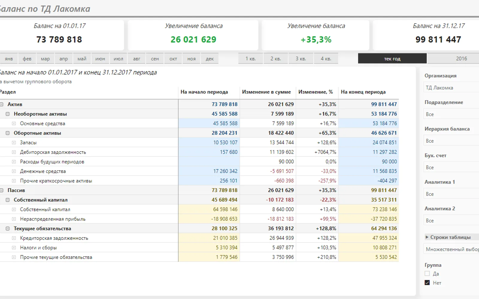Expand the Основные средства row
The width and height of the screenshot is (479, 299).
click(x=14, y=123)
